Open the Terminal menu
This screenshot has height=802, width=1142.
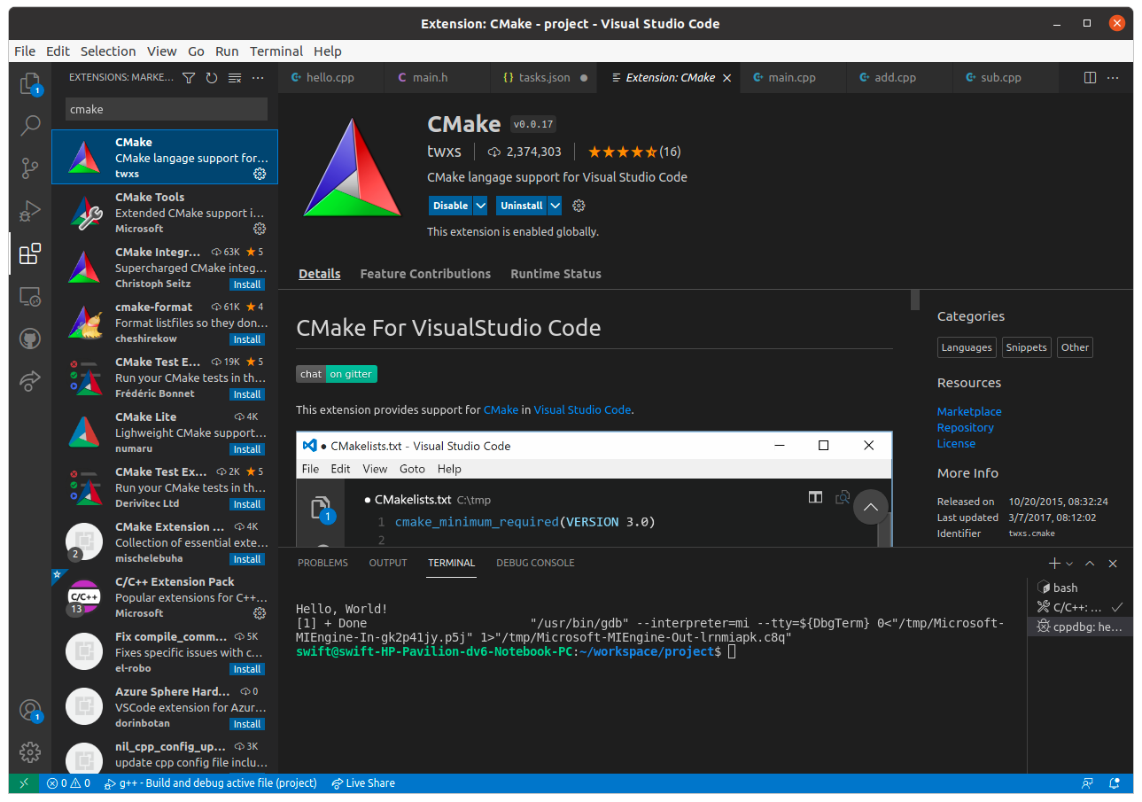276,51
